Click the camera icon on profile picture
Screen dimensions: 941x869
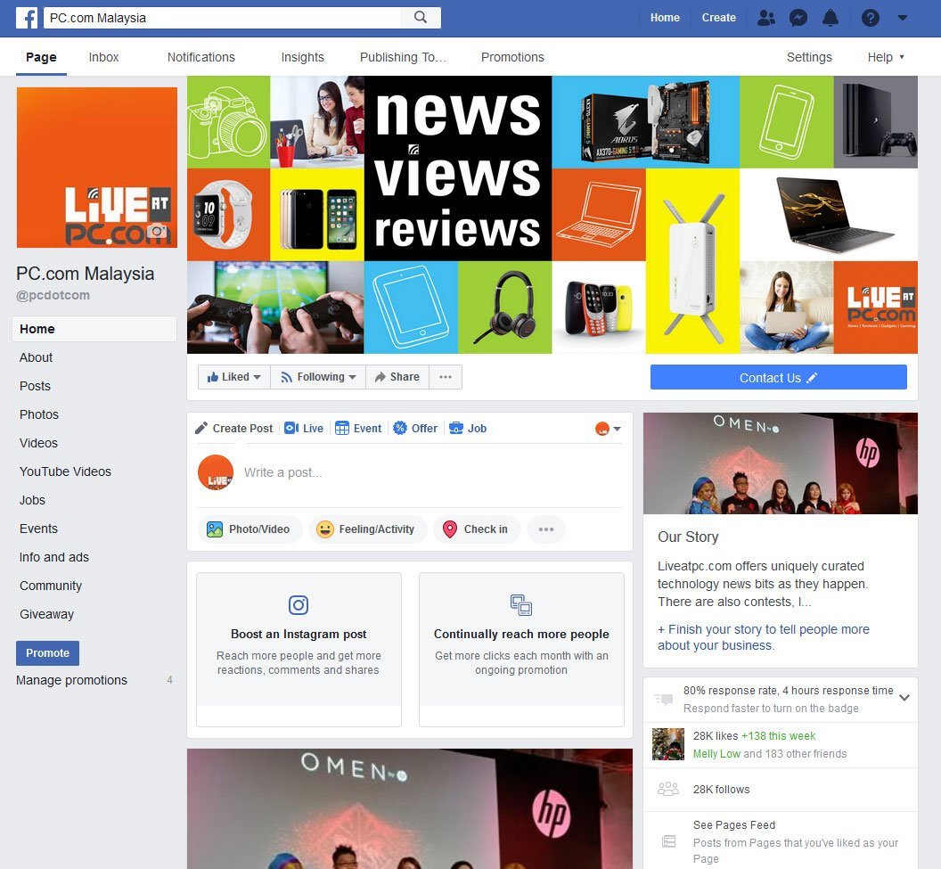click(157, 231)
